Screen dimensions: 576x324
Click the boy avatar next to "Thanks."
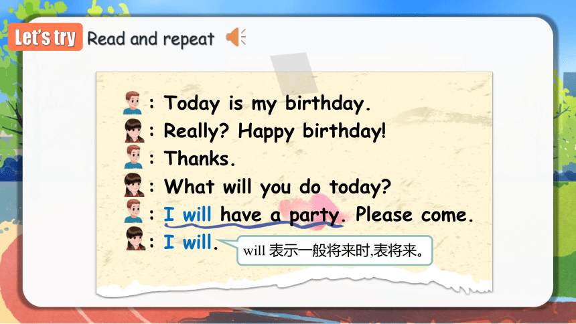point(133,157)
